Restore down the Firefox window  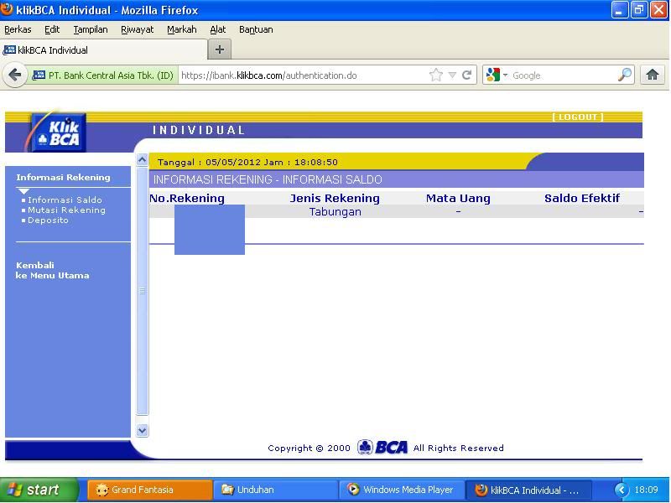coord(639,10)
